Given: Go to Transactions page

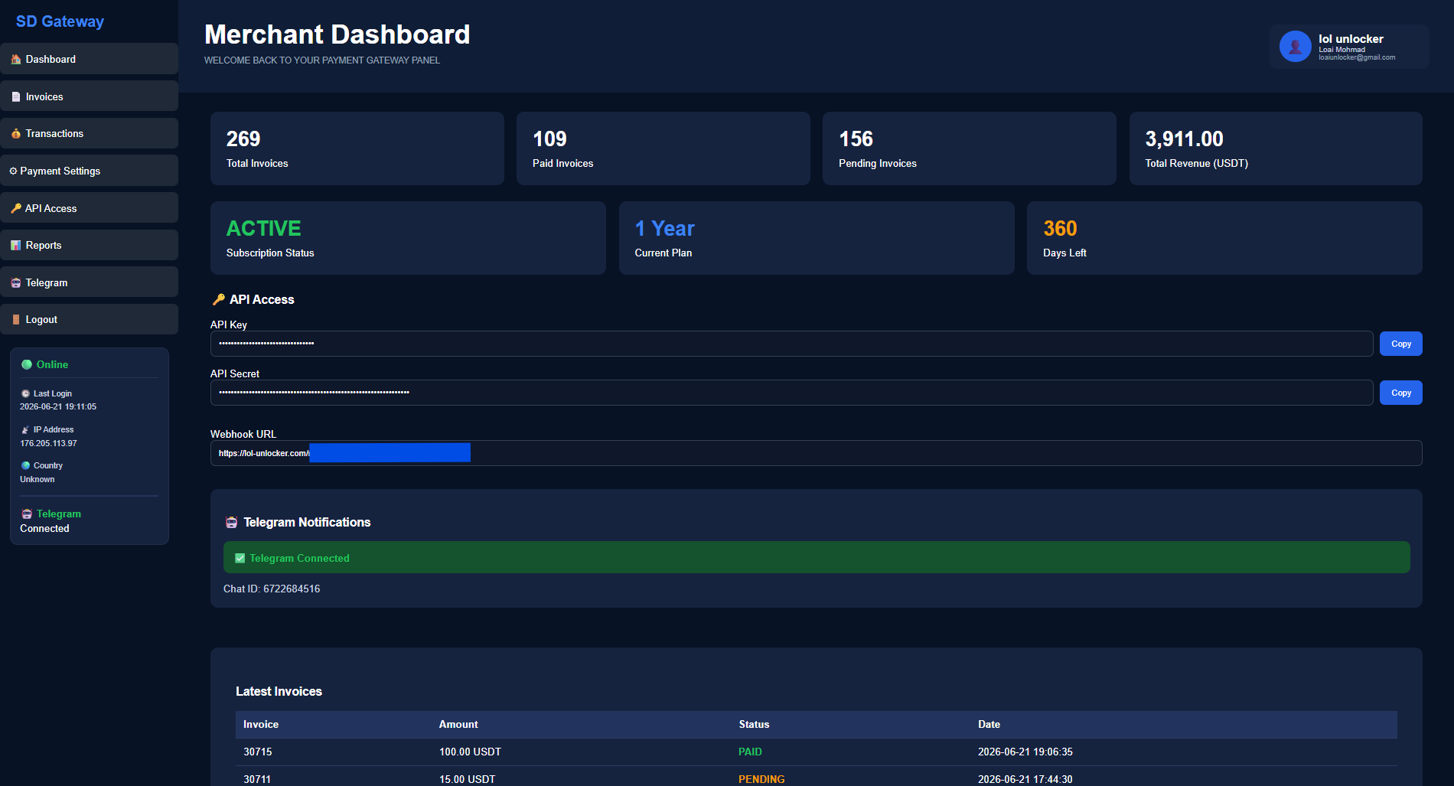Looking at the screenshot, I should coord(89,133).
